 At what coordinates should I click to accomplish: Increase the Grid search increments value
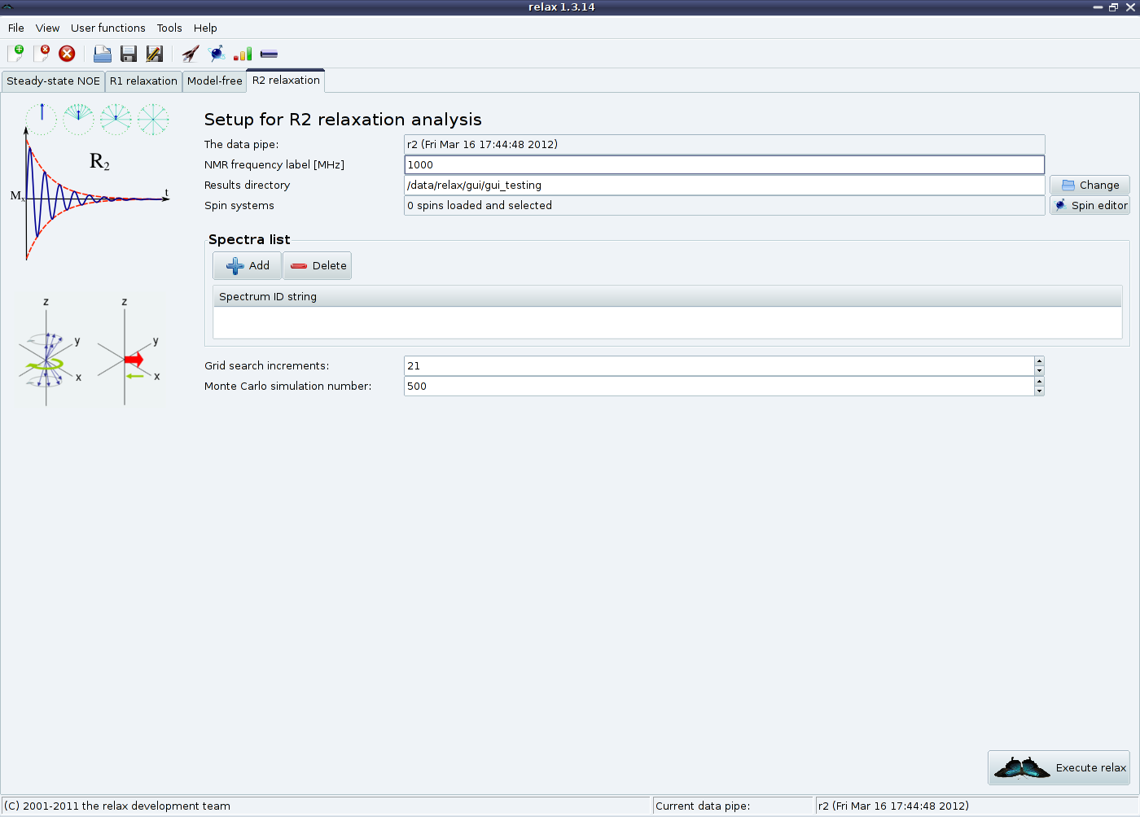pyautogui.click(x=1039, y=361)
